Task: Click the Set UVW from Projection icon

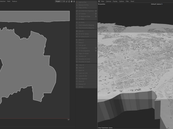Action: (x=77, y=11)
